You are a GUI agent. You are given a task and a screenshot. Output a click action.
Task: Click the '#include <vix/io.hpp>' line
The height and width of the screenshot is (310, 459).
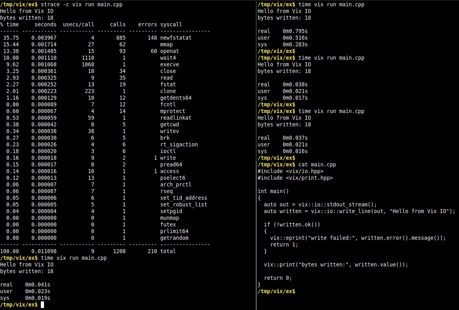[x=291, y=171]
